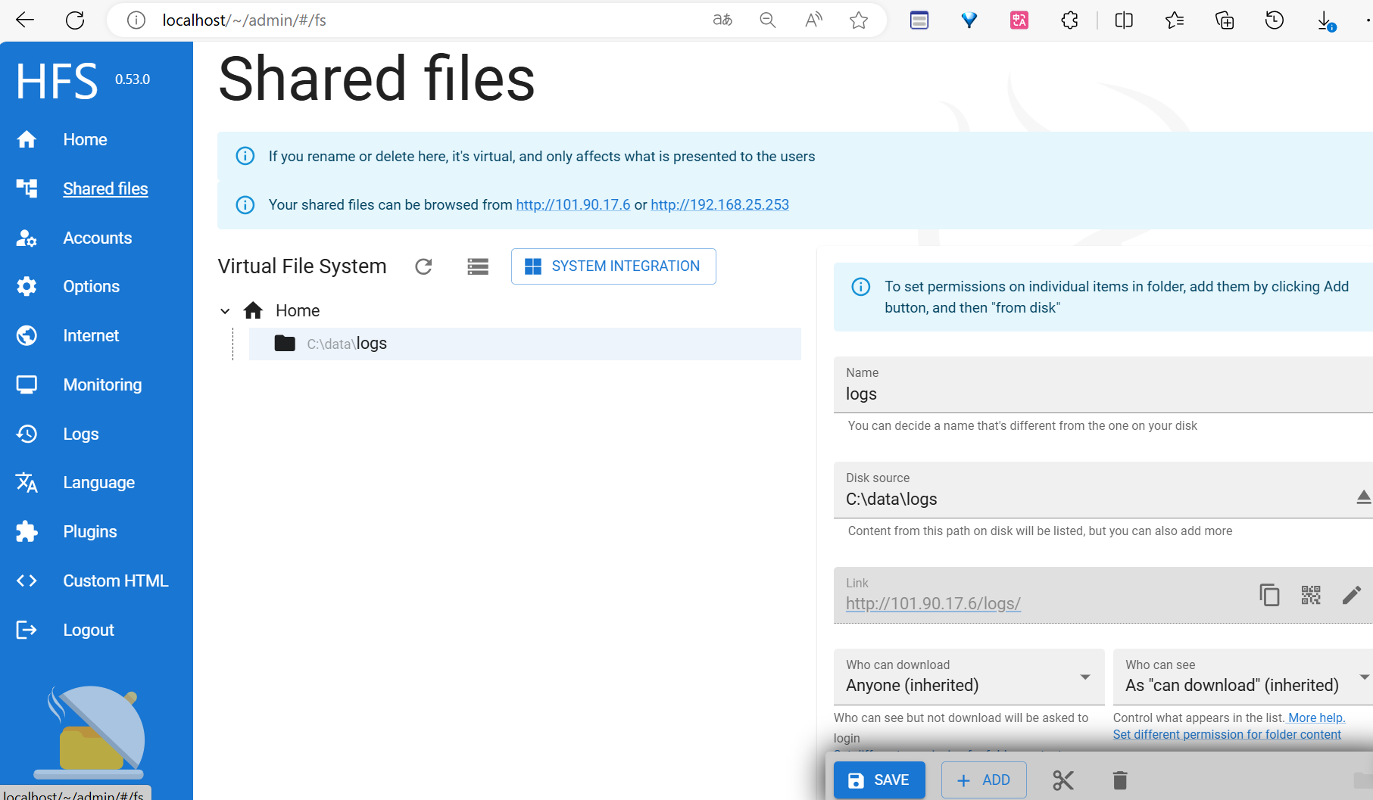Open Accounts in the sidebar
1373x800 pixels.
click(x=97, y=238)
